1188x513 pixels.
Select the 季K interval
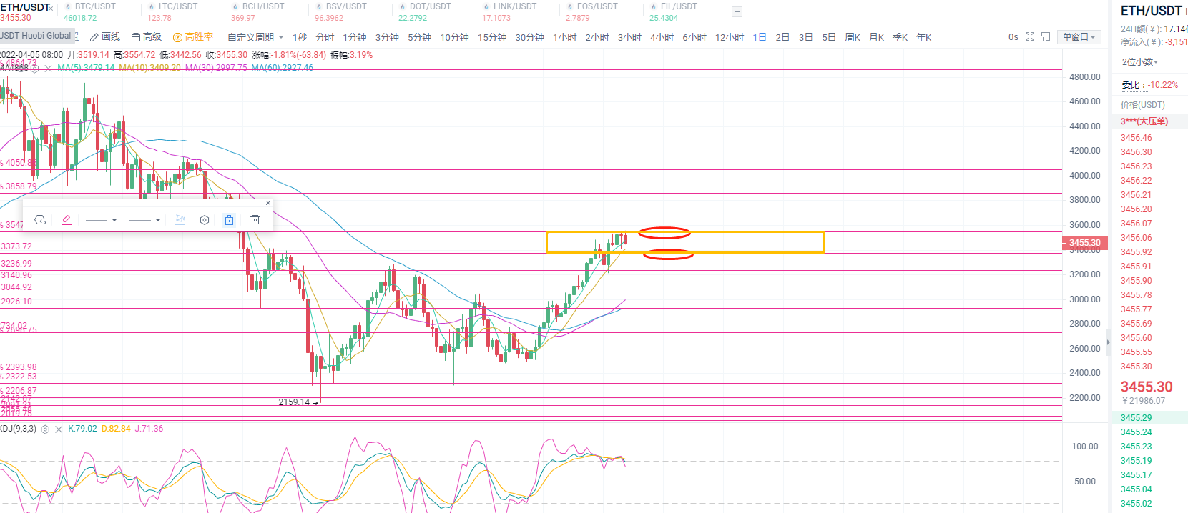pyautogui.click(x=900, y=37)
